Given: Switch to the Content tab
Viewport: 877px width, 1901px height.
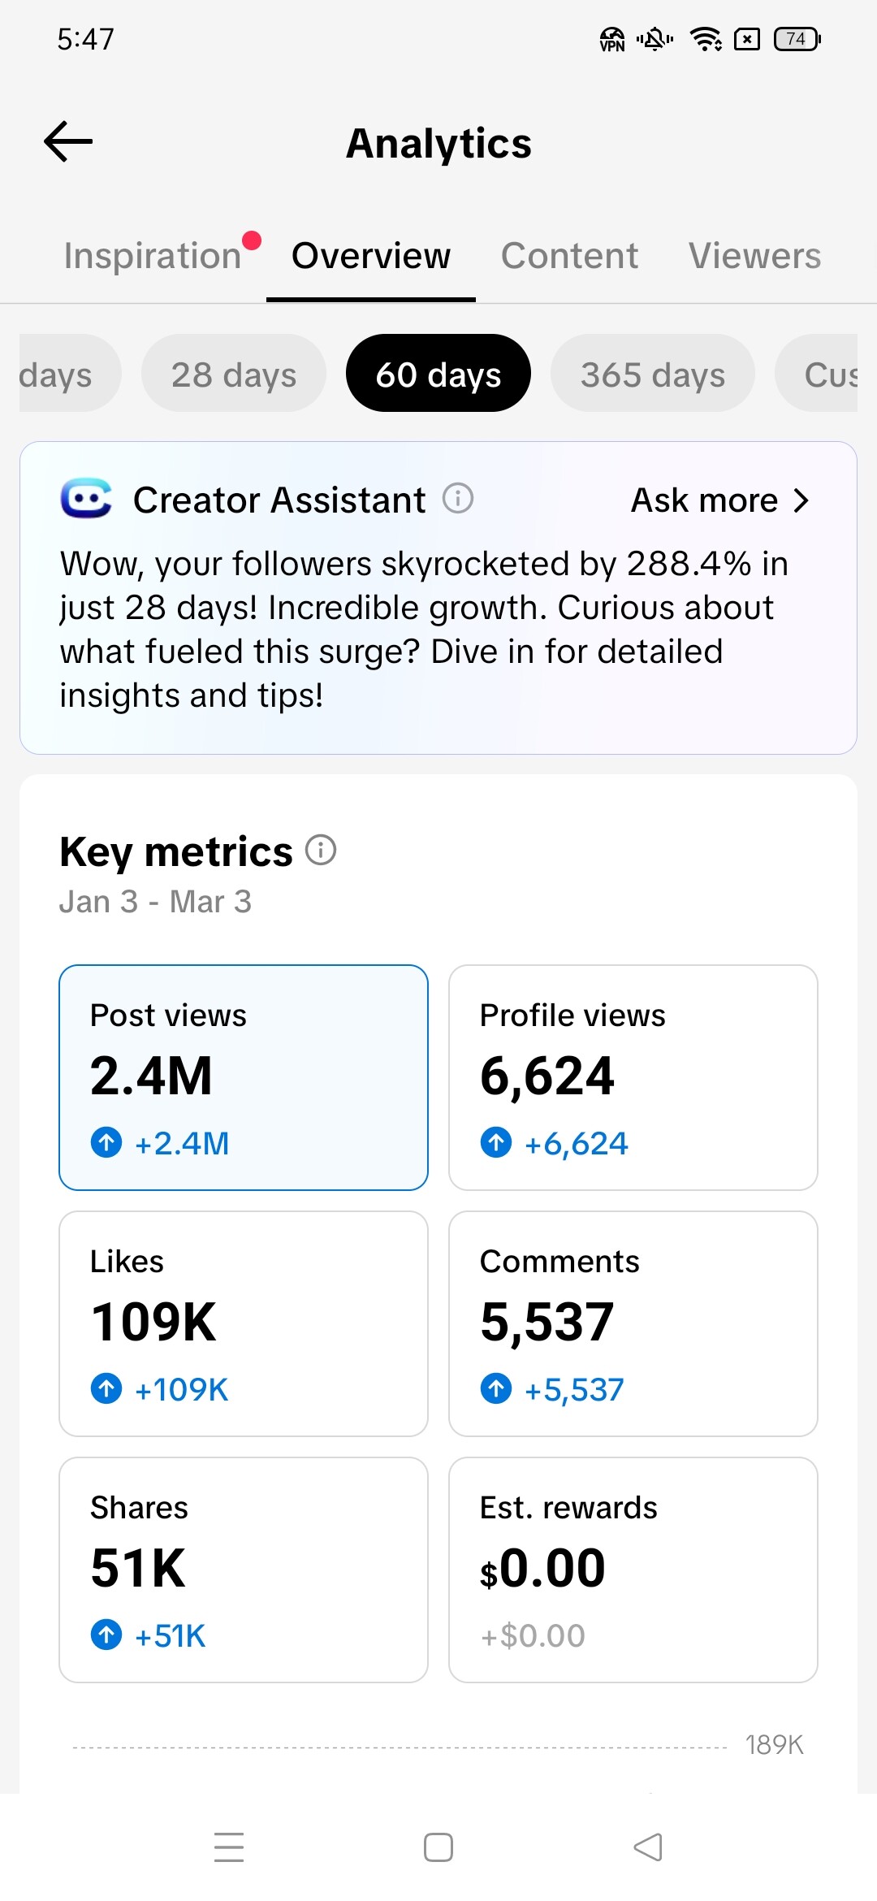Looking at the screenshot, I should click(x=569, y=256).
